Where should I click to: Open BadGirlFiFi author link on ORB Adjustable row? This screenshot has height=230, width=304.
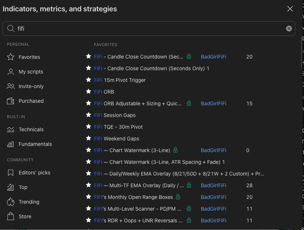(x=214, y=103)
